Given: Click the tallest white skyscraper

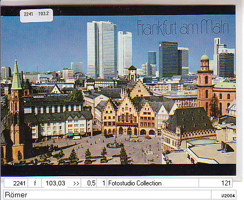Looking at the screenshot, I should click(x=102, y=49).
